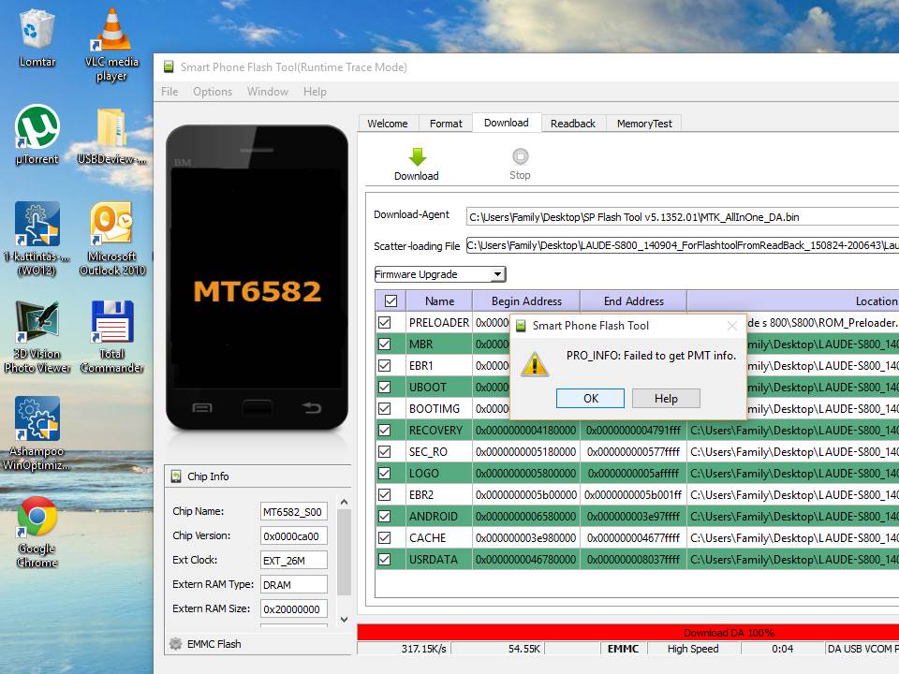Uncheck the EBR1 partition checkbox
Viewport: 899px width, 674px height.
[384, 366]
